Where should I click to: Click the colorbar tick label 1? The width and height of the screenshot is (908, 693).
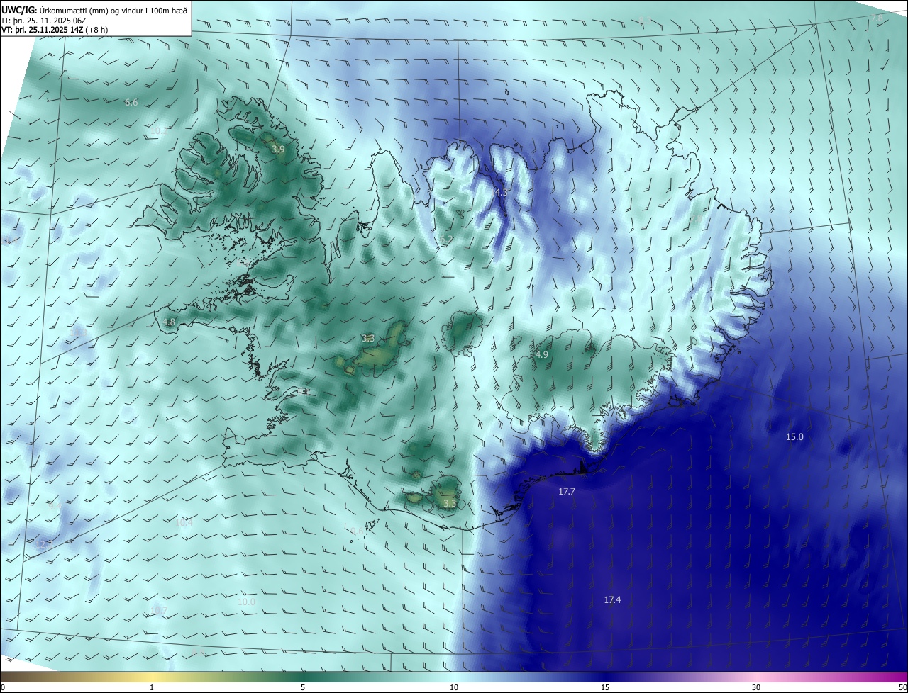click(x=152, y=687)
